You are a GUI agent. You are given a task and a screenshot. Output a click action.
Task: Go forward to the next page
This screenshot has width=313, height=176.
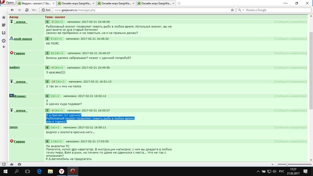(19, 10)
